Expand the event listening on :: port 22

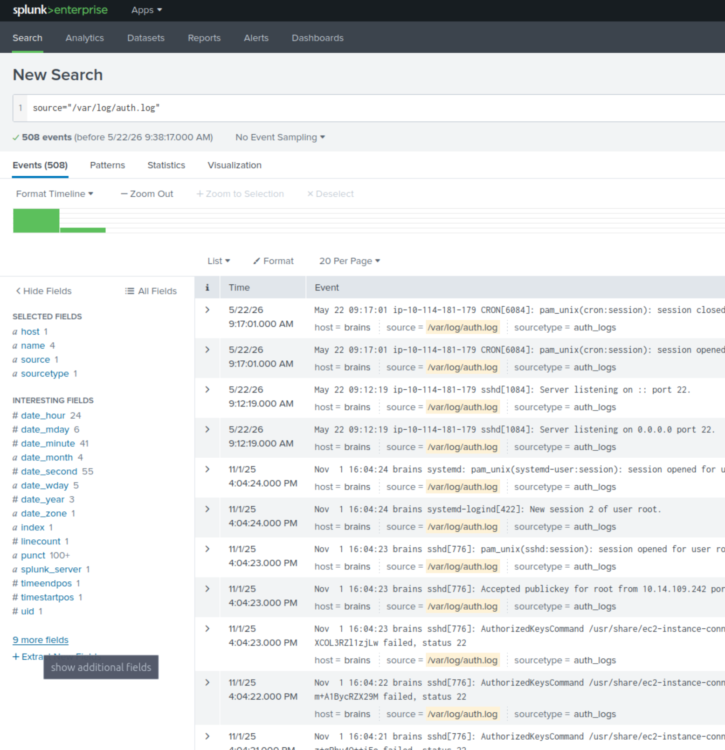pyautogui.click(x=207, y=390)
